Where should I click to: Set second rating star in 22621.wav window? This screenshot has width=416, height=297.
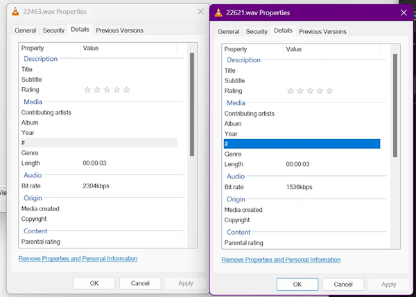click(300, 91)
